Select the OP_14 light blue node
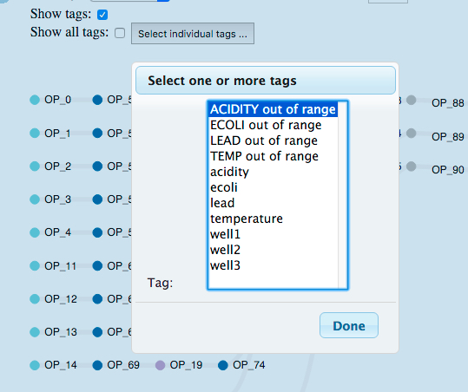The height and width of the screenshot is (392, 468). coord(35,365)
